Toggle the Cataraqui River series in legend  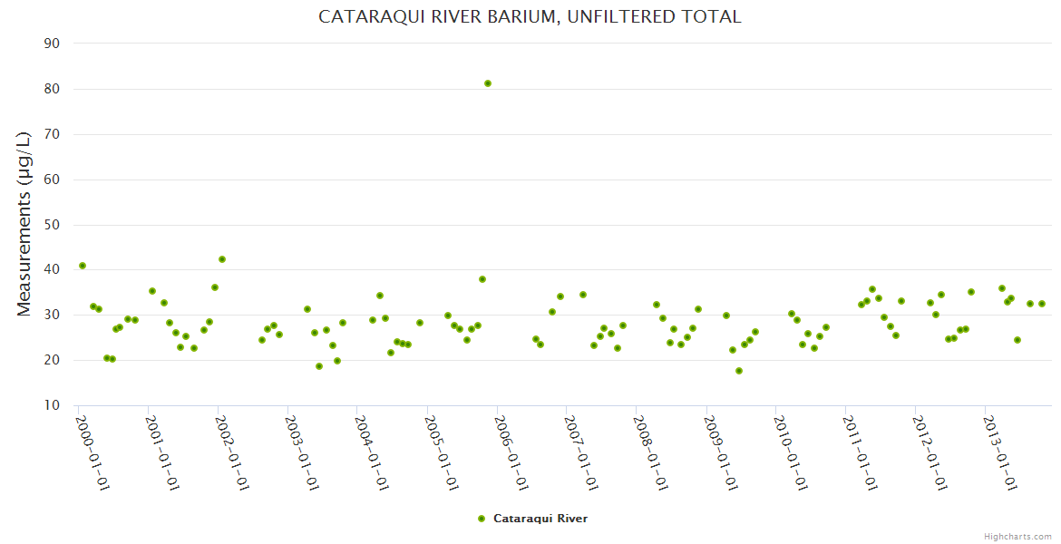pos(540,519)
